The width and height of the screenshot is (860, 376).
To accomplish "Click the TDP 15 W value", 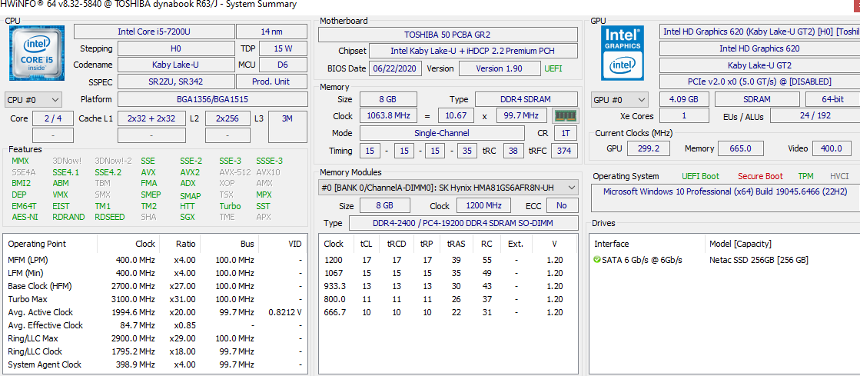I will click(x=283, y=48).
